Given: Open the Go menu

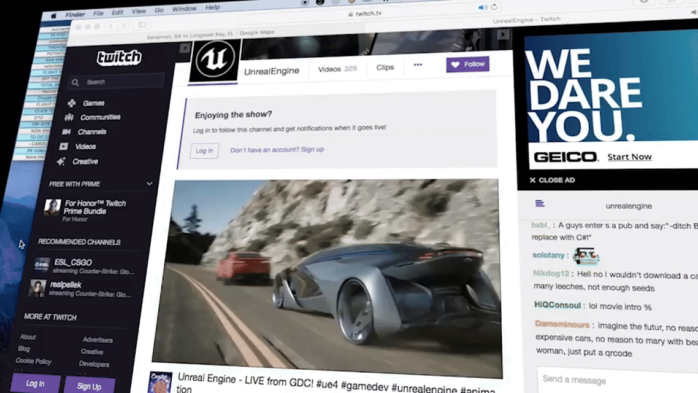Looking at the screenshot, I should (x=159, y=10).
